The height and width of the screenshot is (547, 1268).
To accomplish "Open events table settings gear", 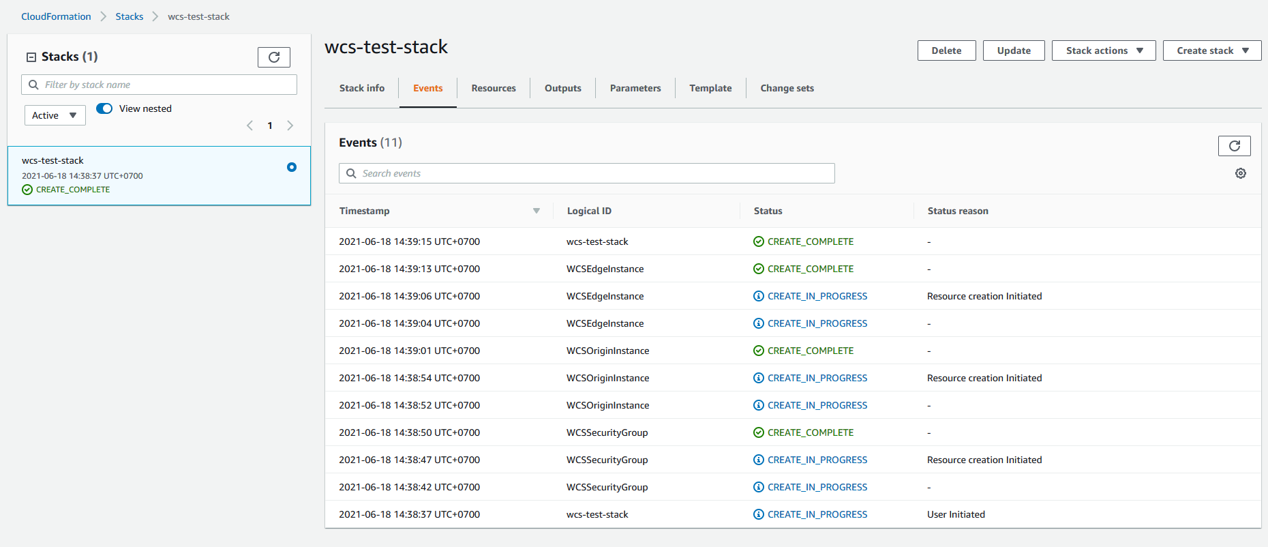I will [x=1240, y=173].
